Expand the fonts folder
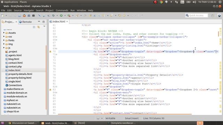Screen dimensions: 223x125 [4, 40]
